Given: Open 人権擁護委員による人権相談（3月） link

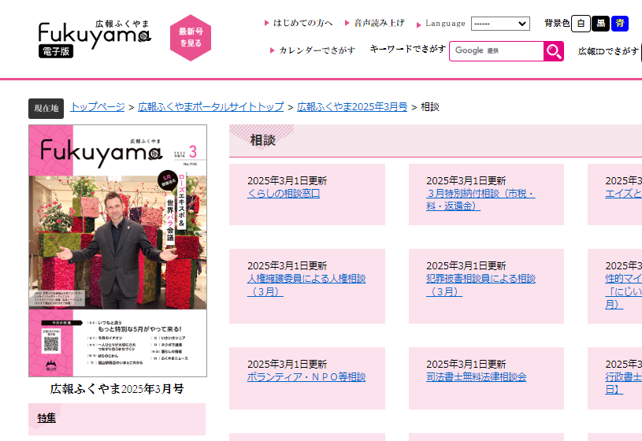Looking at the screenshot, I should tap(306, 285).
